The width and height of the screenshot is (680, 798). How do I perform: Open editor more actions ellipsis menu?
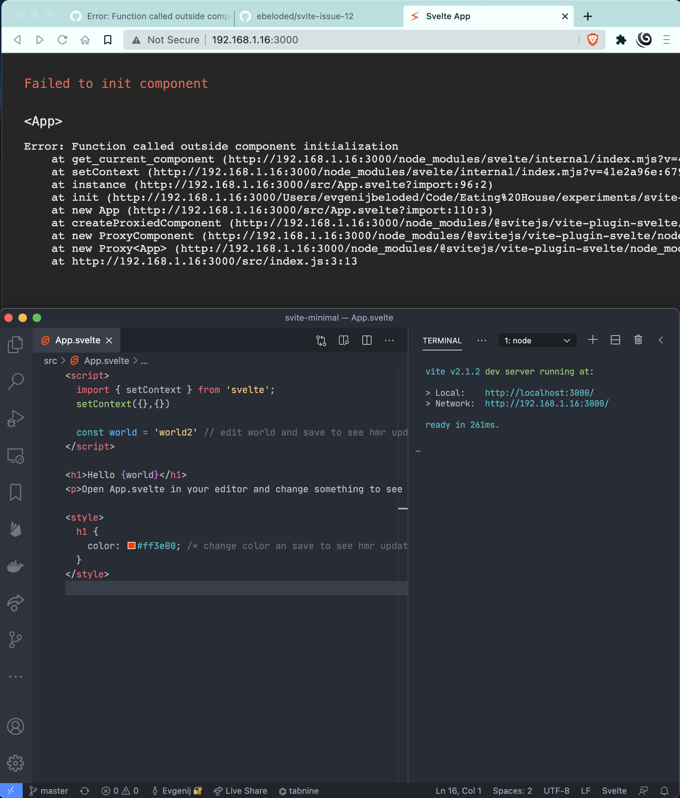(389, 340)
